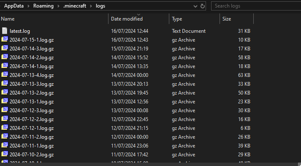This screenshot has height=166, width=301.
Task: Click the gz icon of 2024-07-11-2.log.gz
Action: click(5, 136)
